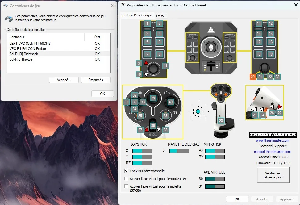Image resolution: width=300 pixels, height=205 pixels.
Task: Select Sol-R 6 Throttle in the list
Action: pyautogui.click(x=60, y=59)
